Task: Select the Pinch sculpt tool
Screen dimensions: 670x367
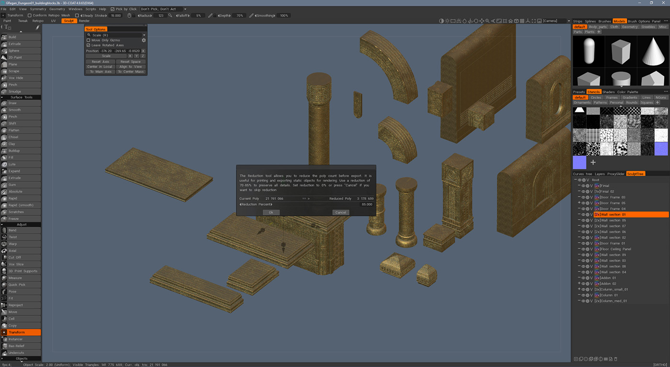Action: (13, 85)
